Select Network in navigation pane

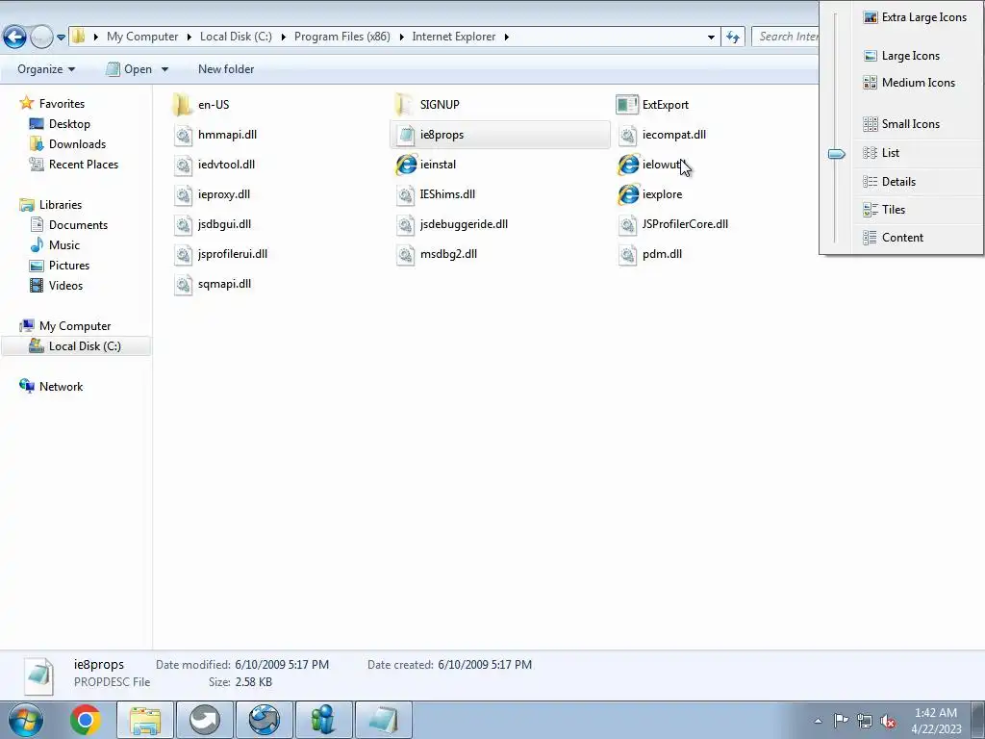pyautogui.click(x=61, y=387)
